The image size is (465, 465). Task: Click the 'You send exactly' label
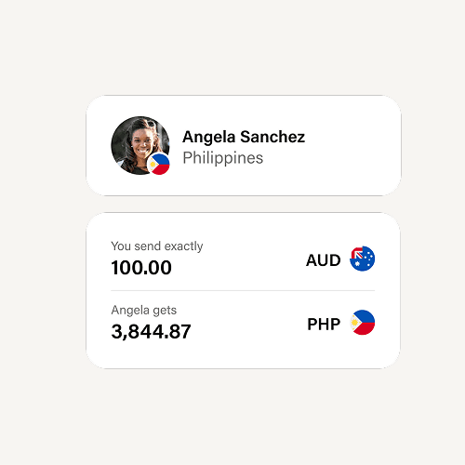coord(157,246)
